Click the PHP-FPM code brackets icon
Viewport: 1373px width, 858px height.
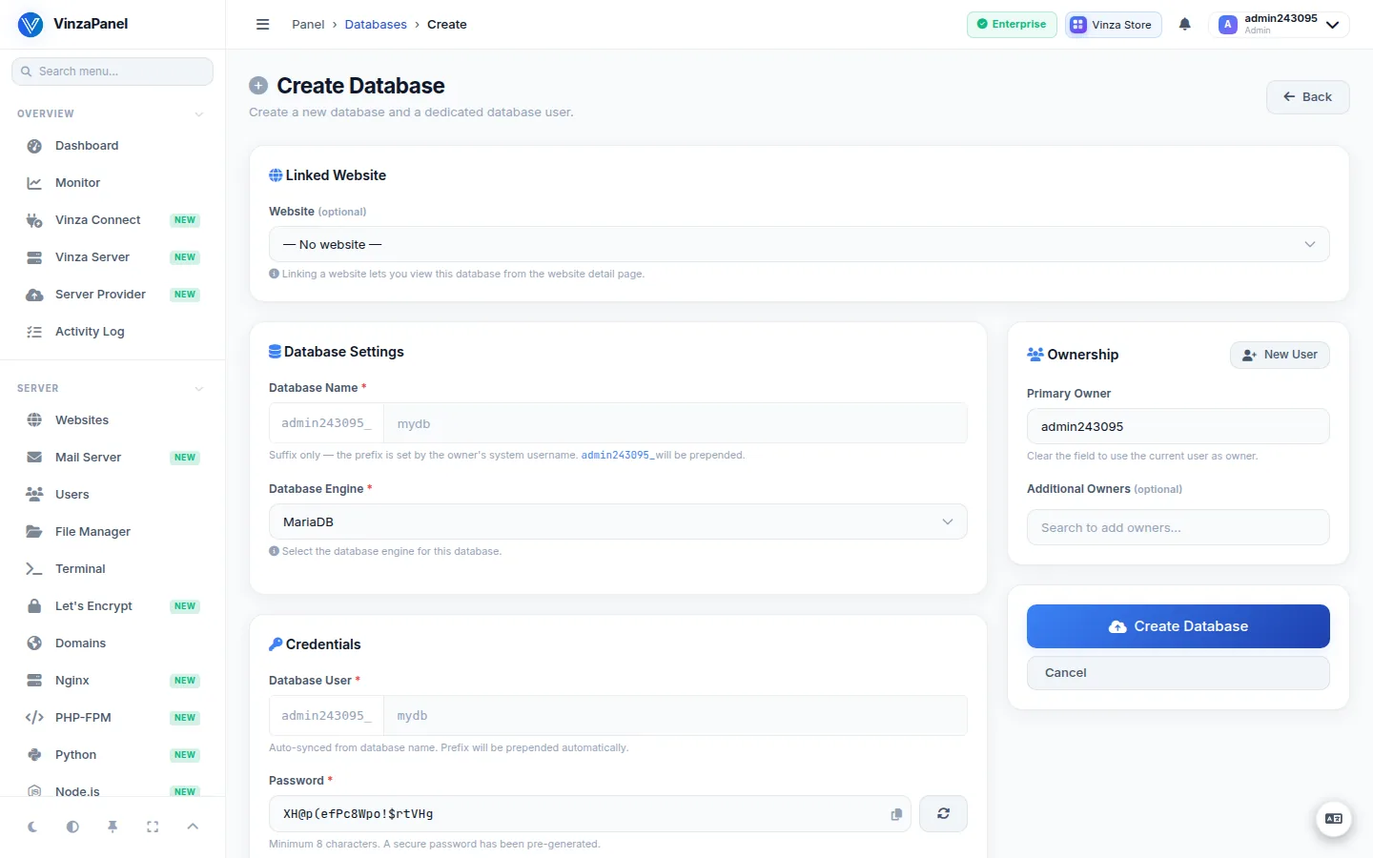click(x=34, y=718)
